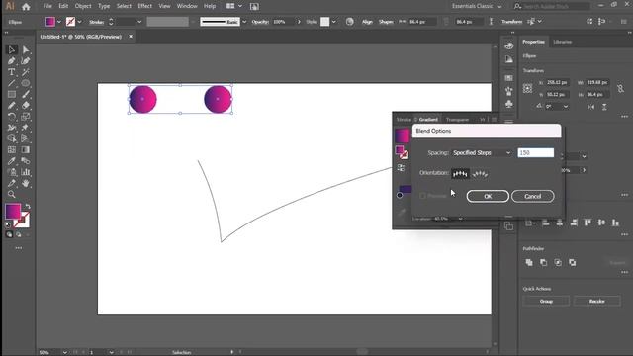
Task: Select the Perspective Grid tool
Action: coord(26,138)
